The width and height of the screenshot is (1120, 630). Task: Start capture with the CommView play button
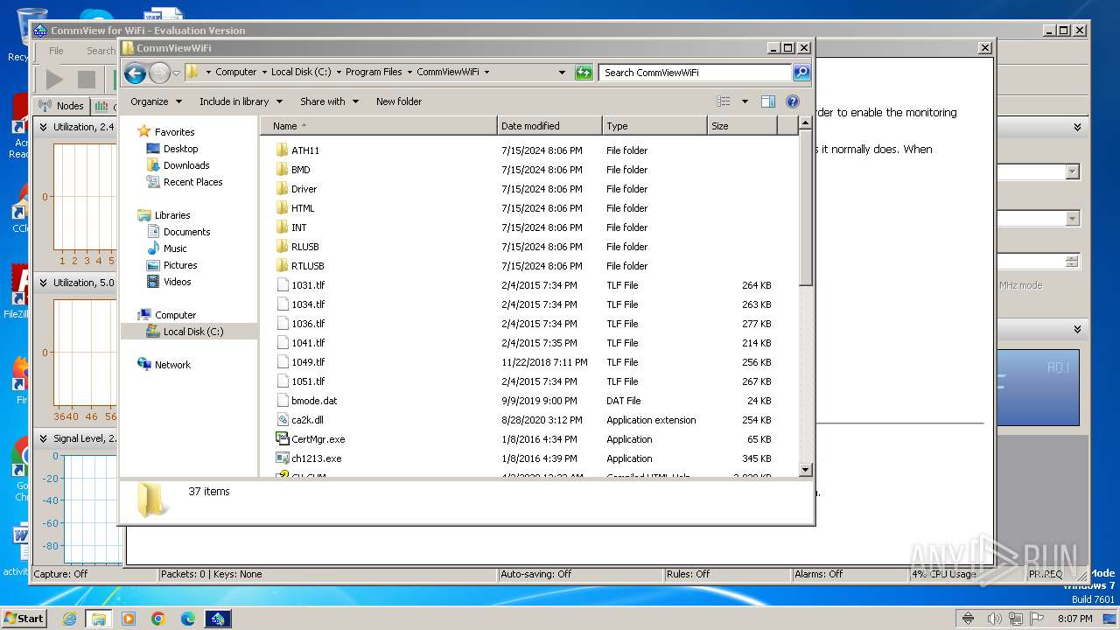click(x=54, y=80)
